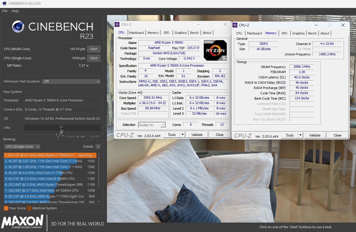Switch to Mainboard tab in CPU window
The height and width of the screenshot is (232, 356).
(136, 33)
